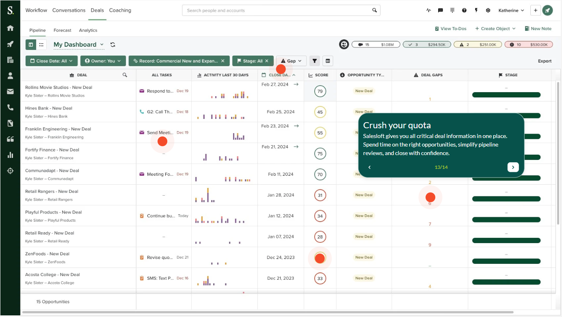Switch to board view toggle
The width and height of the screenshot is (562, 317).
click(31, 45)
